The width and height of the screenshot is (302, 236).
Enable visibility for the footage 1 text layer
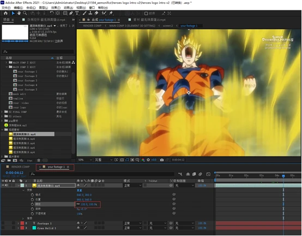point(3,223)
